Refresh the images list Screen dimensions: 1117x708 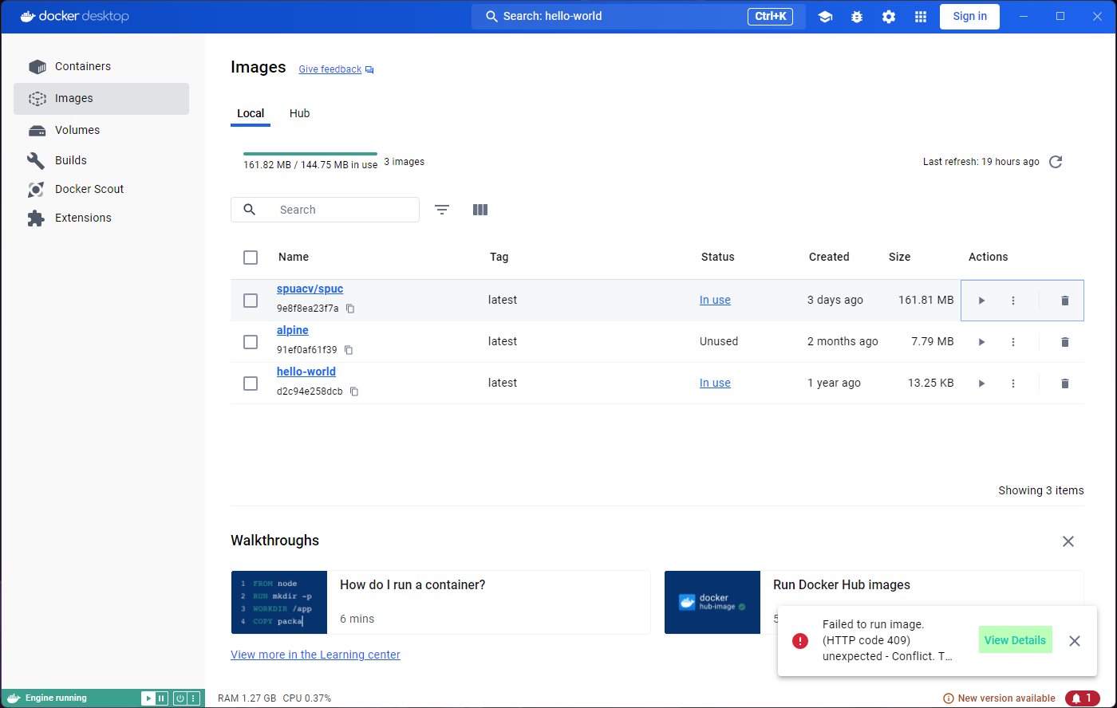[1056, 162]
